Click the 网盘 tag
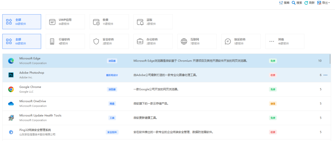The width and height of the screenshot is (335, 141). tap(112, 103)
